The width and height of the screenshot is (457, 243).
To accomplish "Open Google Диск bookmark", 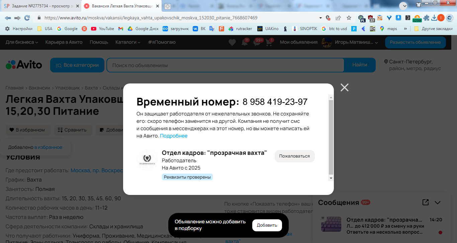I will pyautogui.click(x=143, y=29).
